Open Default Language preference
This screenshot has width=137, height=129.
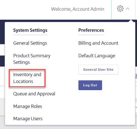[x=97, y=56]
